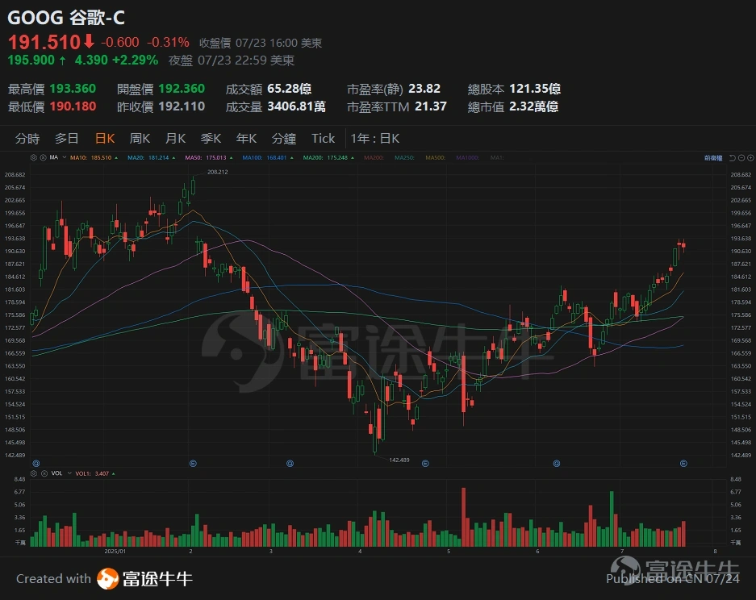Click the percentage change -0.31%

[168, 43]
